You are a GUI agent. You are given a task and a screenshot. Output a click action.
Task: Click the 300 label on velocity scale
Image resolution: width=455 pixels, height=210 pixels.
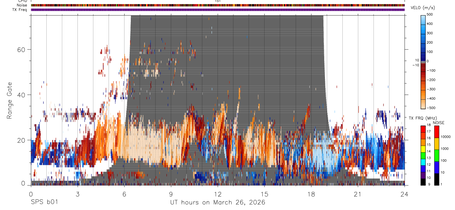(x=431, y=33)
